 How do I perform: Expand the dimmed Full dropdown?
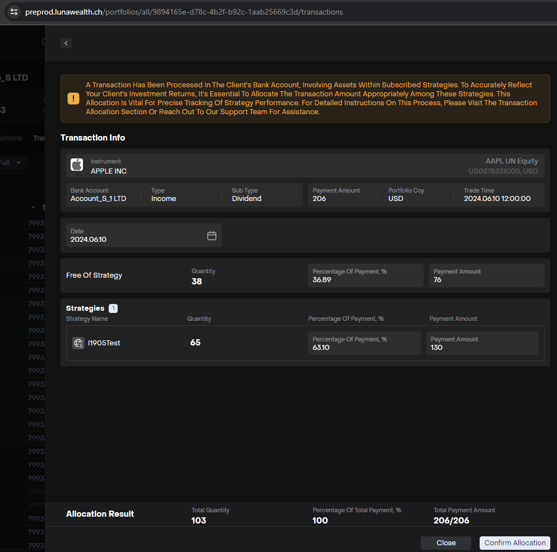click(12, 163)
